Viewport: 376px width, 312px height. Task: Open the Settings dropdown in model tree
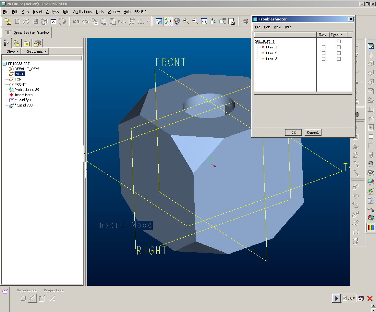[35, 51]
